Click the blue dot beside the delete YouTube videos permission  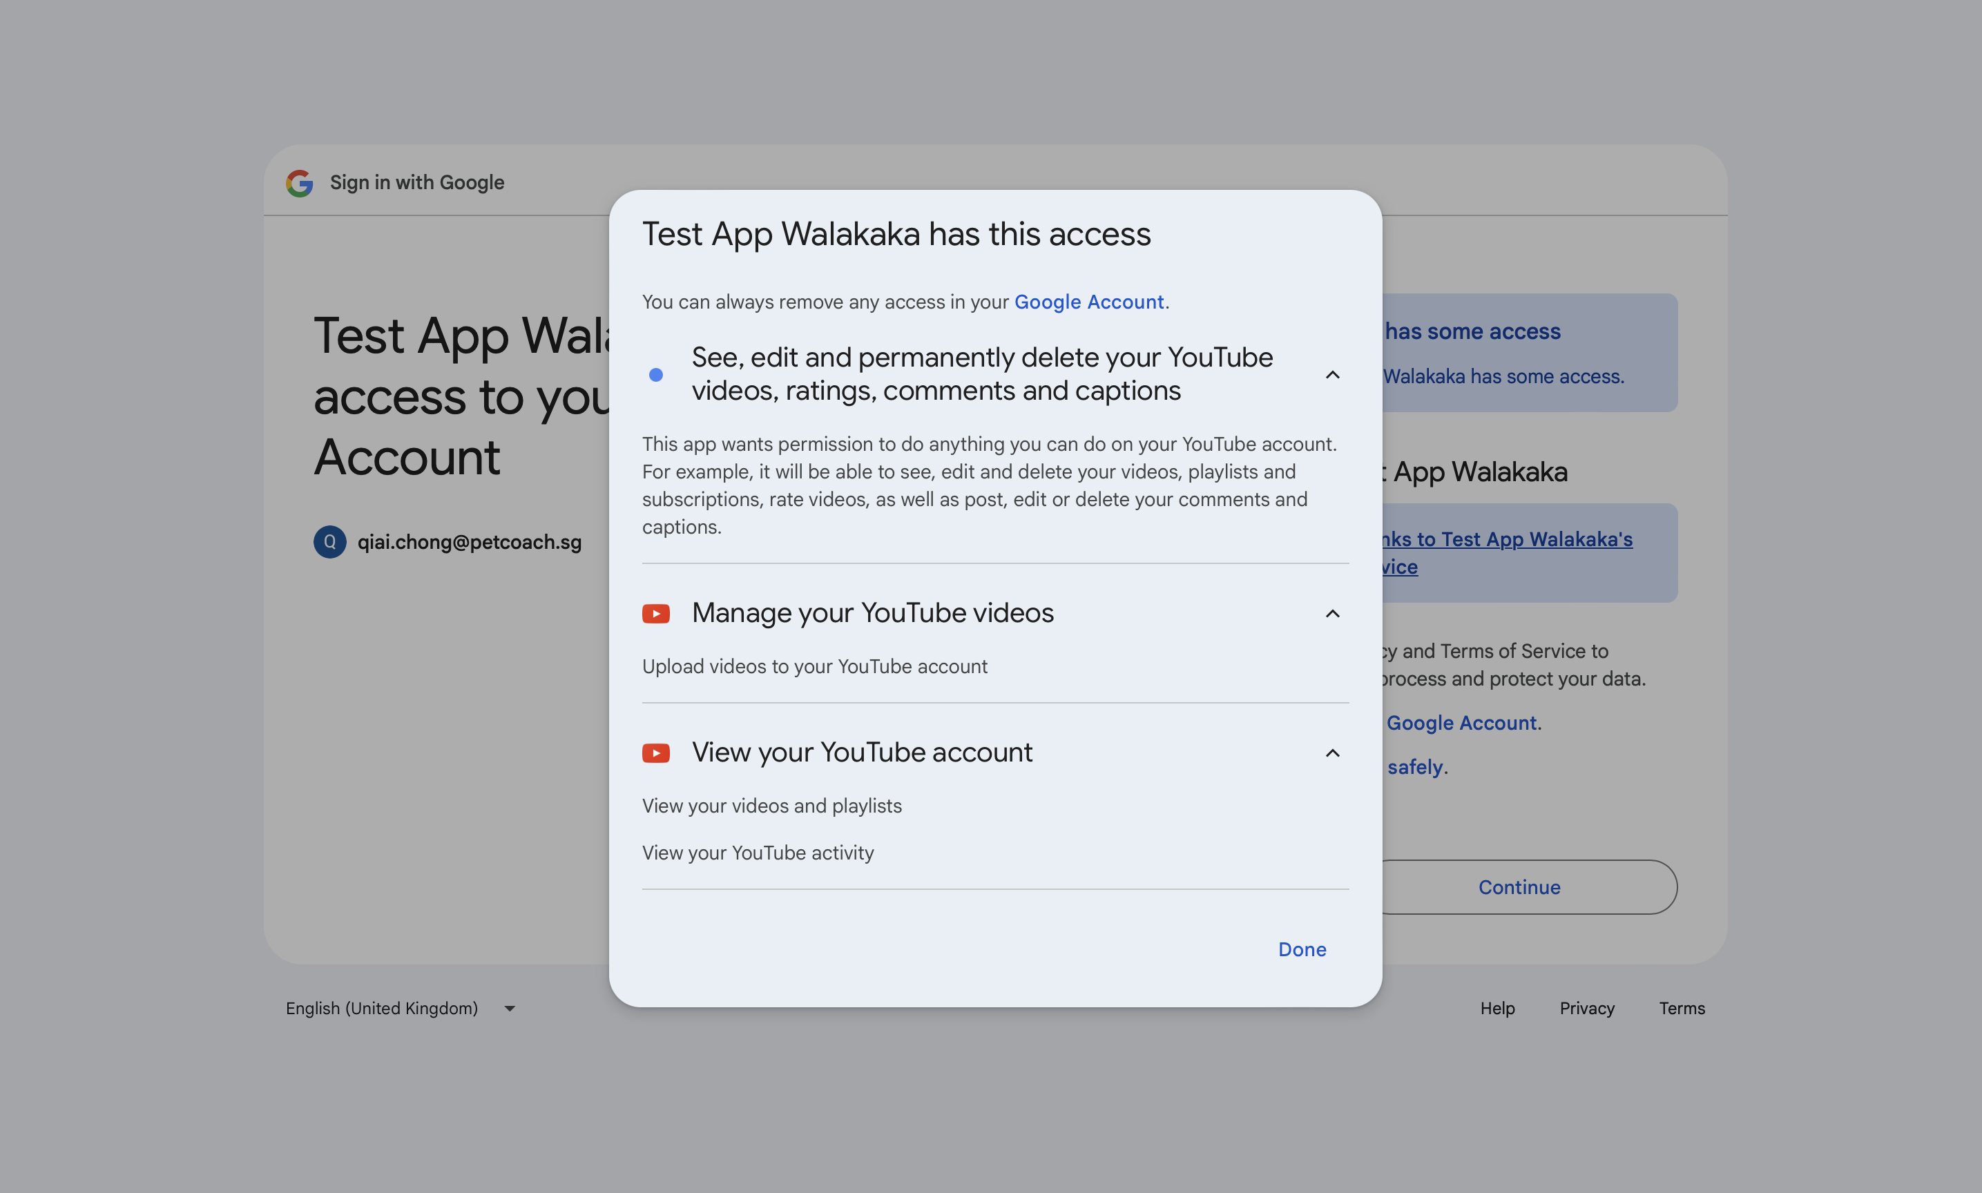656,375
